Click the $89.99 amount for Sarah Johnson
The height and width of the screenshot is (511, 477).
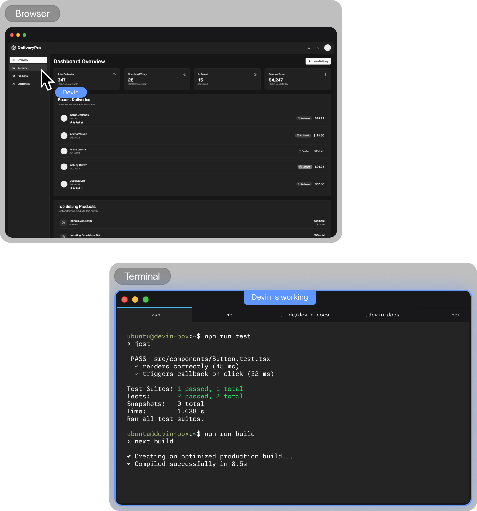(x=319, y=118)
